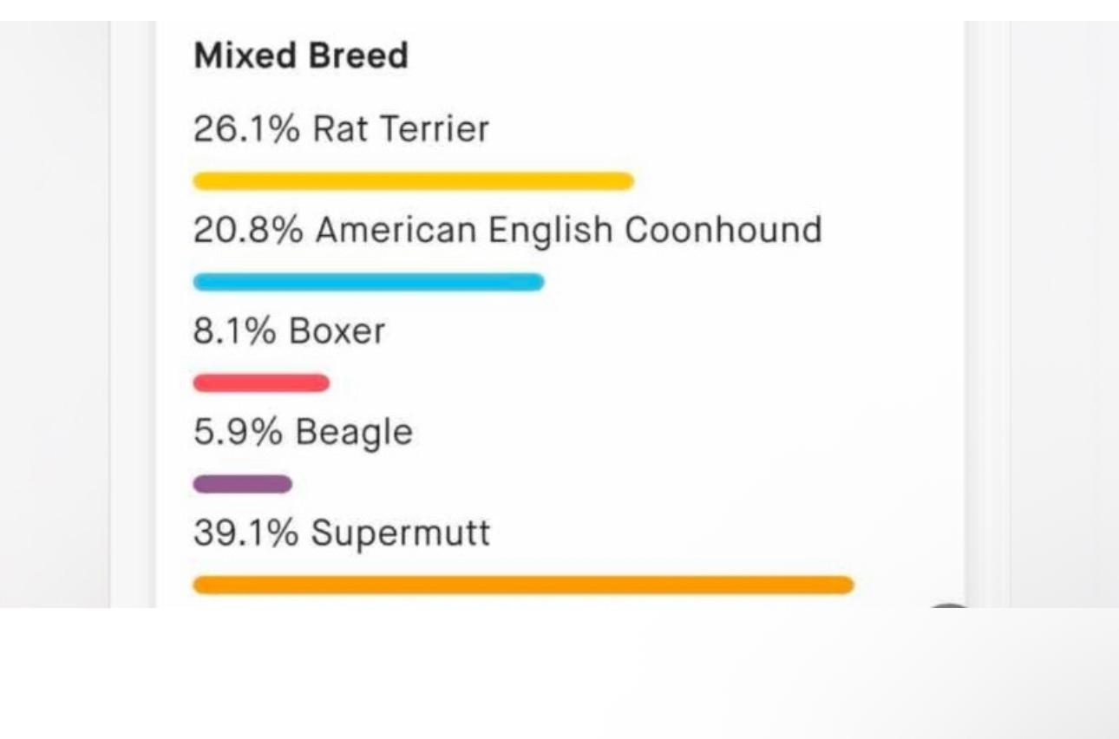This screenshot has height=739, width=1119.
Task: Click the 39.1% percentage value
Action: (x=246, y=533)
